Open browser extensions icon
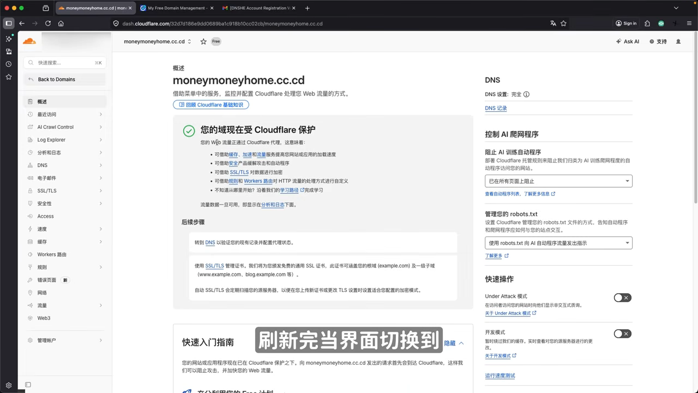 point(647,23)
